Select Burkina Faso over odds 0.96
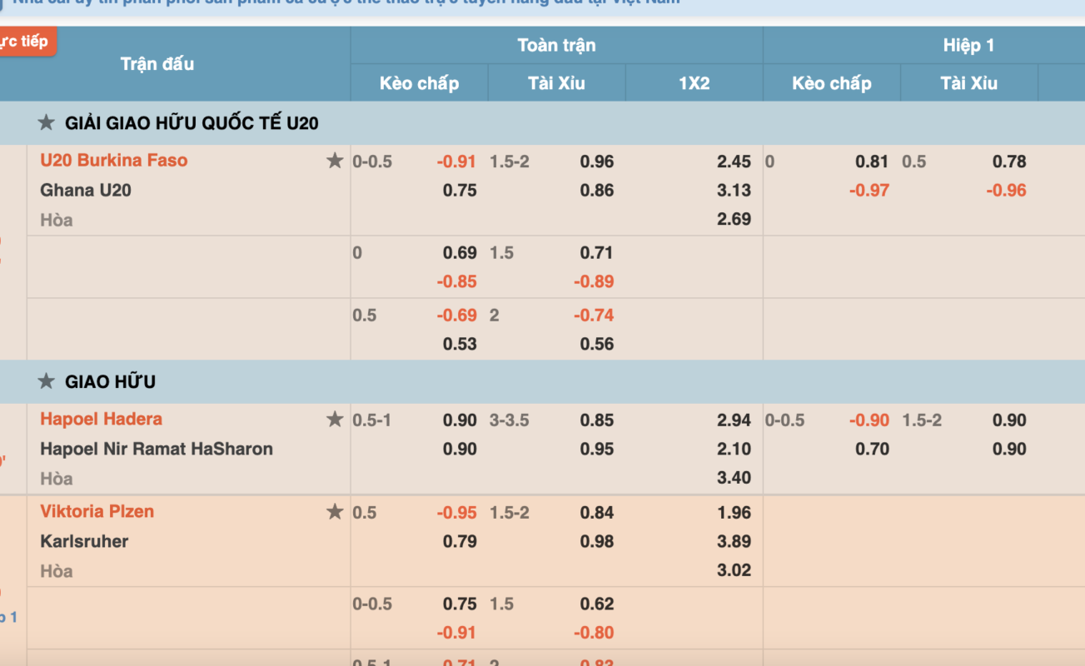The height and width of the screenshot is (666, 1085). point(597,162)
